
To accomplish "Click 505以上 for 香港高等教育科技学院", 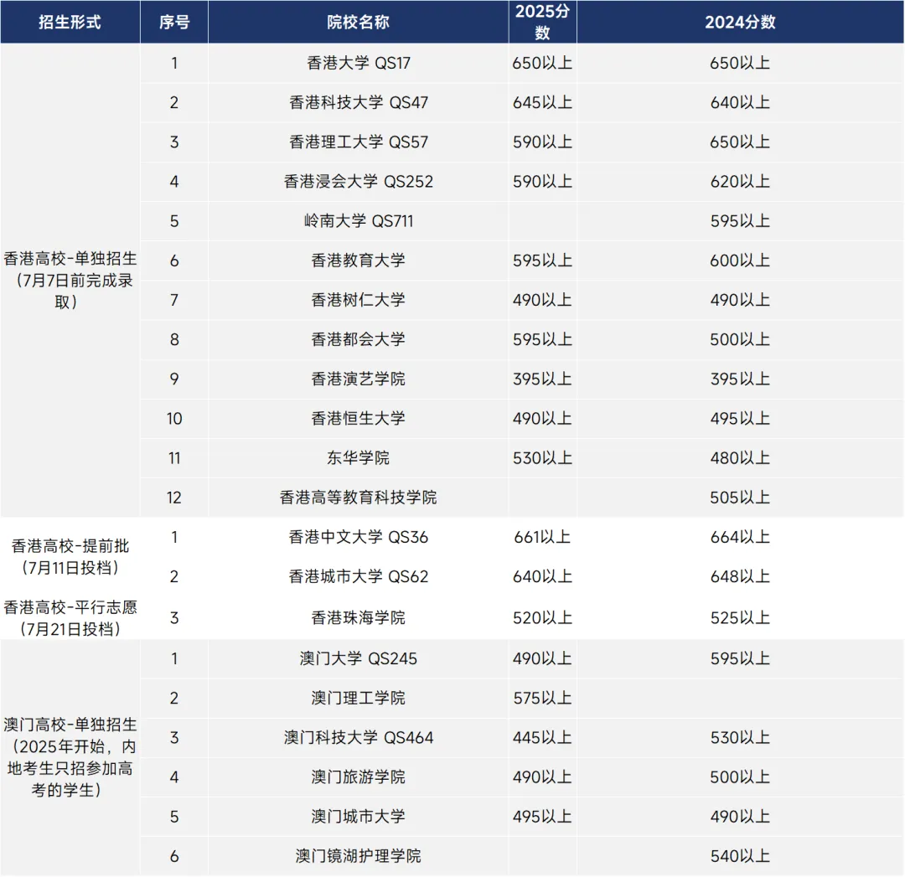I will coord(741,498).
